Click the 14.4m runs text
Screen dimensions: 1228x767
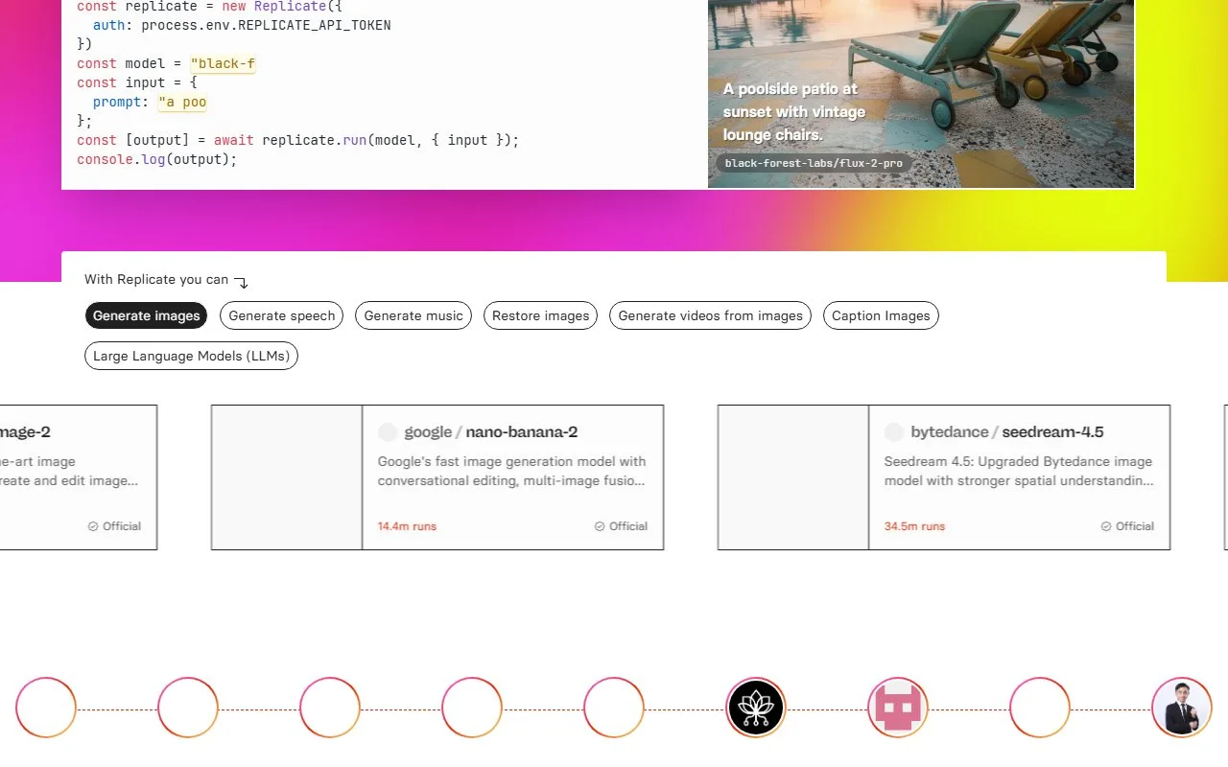[407, 526]
